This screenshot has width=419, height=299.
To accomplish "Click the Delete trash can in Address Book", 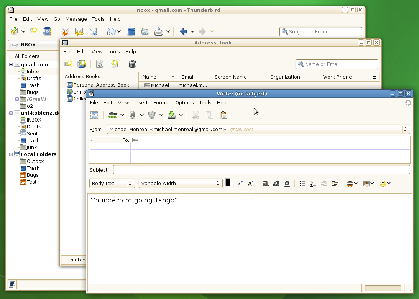I will point(132,64).
